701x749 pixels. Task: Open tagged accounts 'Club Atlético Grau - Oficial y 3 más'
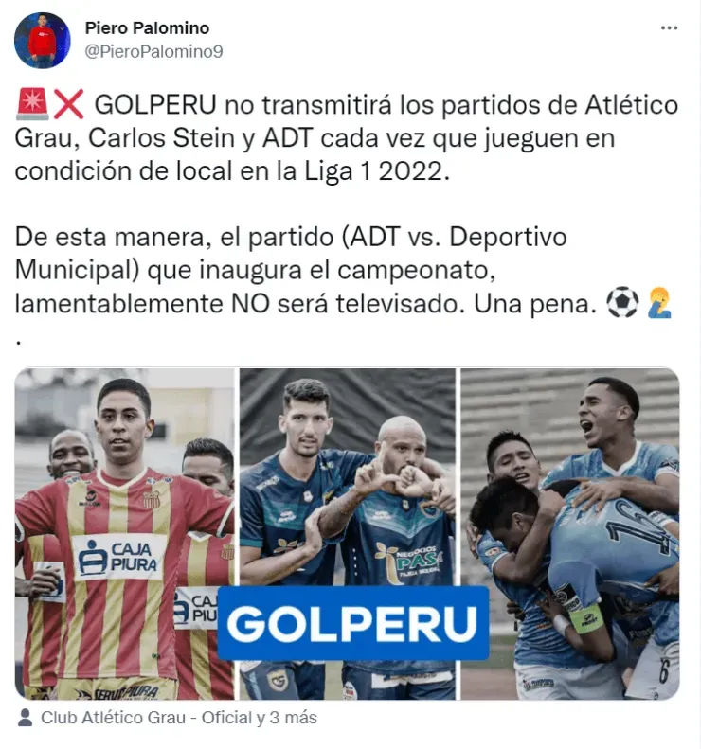tap(179, 718)
